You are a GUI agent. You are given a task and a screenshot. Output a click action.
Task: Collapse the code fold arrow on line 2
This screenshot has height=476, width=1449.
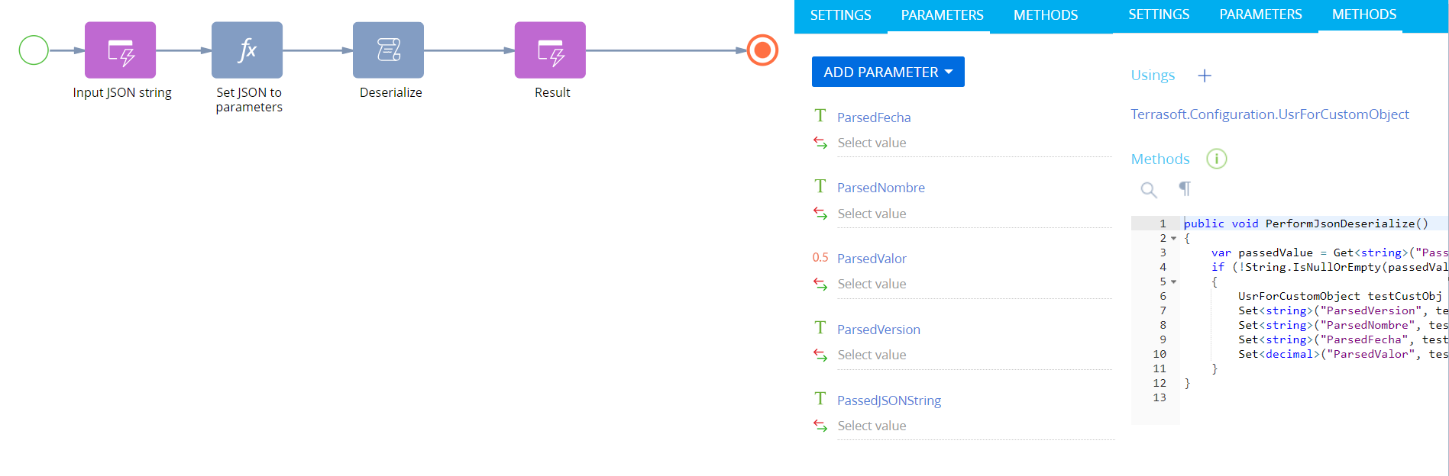coord(1174,238)
